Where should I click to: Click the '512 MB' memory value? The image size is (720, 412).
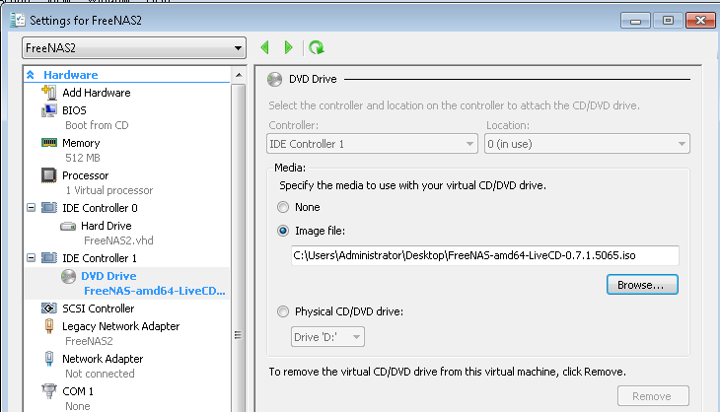tap(83, 158)
